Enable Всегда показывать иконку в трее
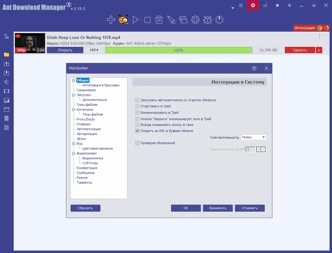The image size is (332, 253). (138, 125)
